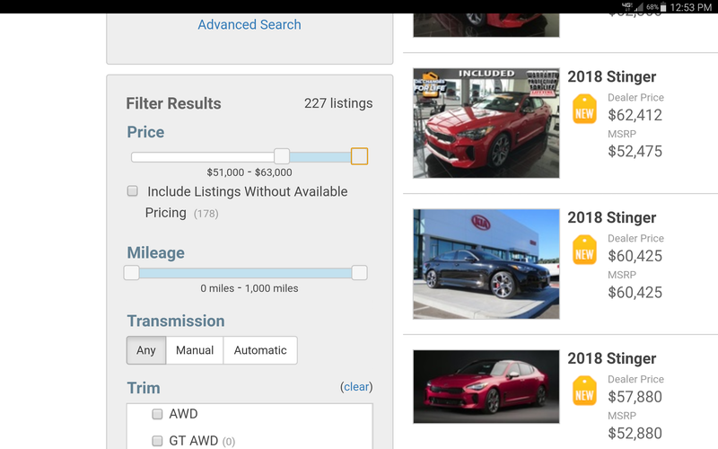Open the red Stinger studio photo

(486, 387)
